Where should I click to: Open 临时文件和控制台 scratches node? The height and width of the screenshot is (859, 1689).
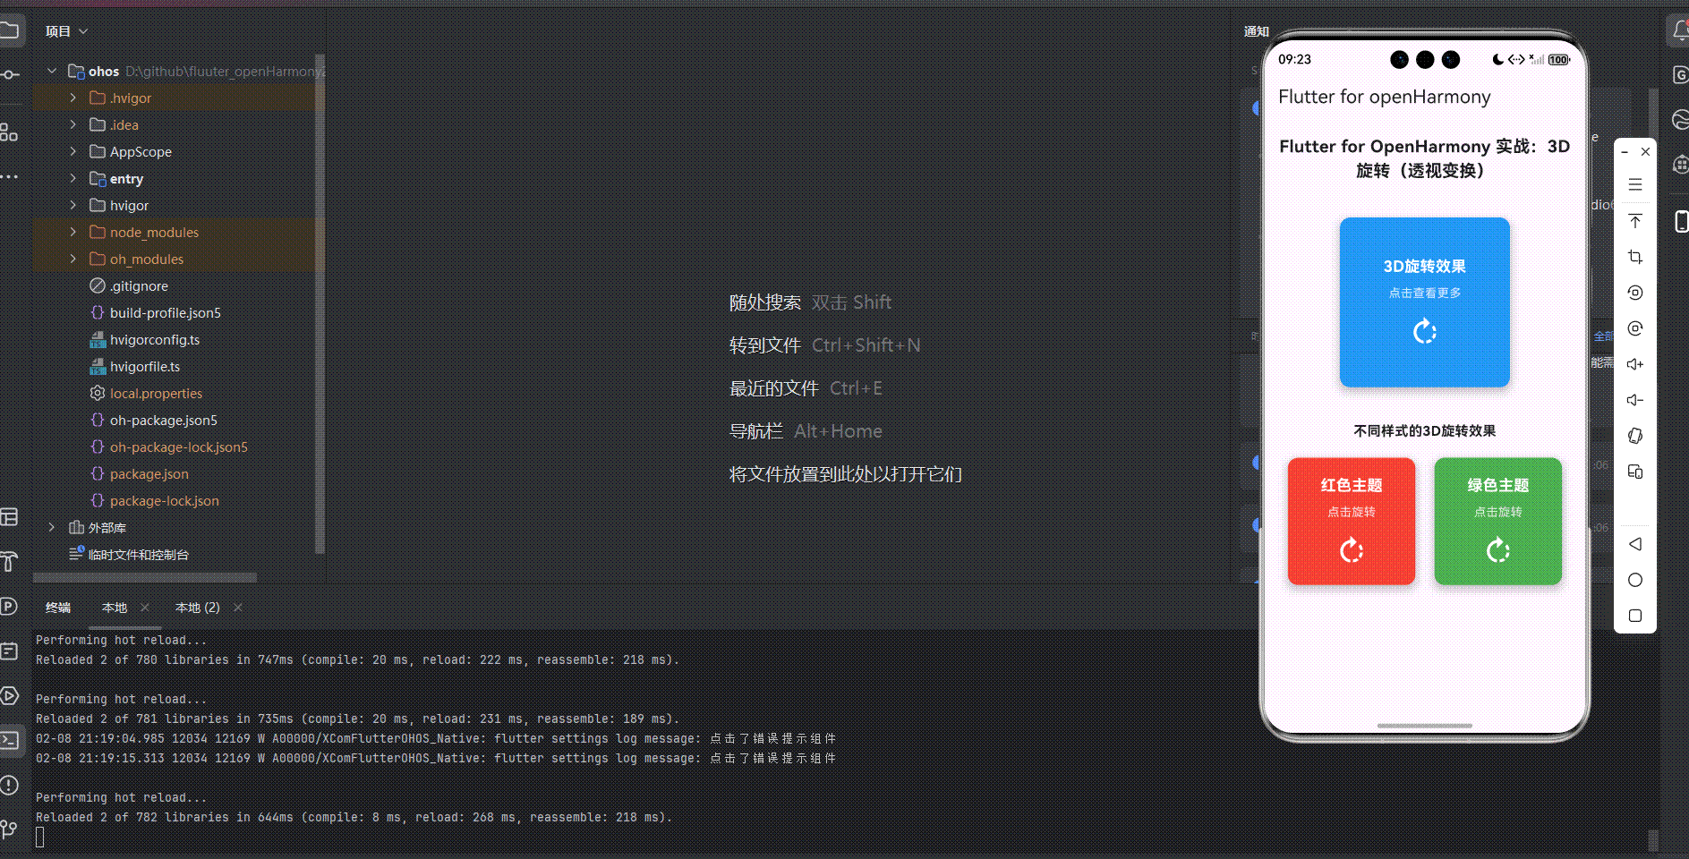point(138,554)
